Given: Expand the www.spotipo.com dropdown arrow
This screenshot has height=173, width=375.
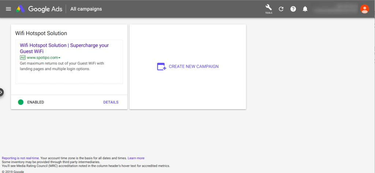Looking at the screenshot, I should (x=59, y=58).
